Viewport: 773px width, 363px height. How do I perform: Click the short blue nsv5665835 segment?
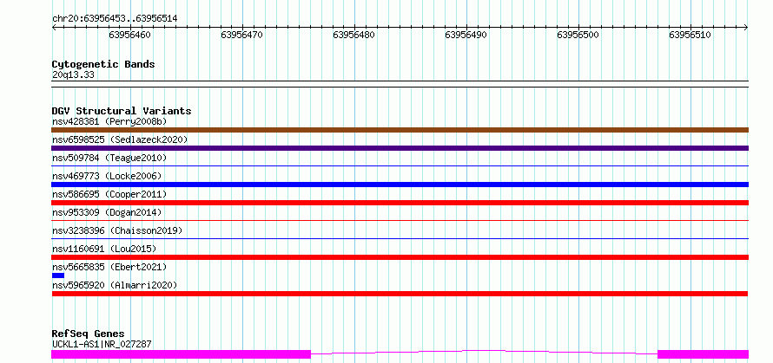(x=58, y=275)
